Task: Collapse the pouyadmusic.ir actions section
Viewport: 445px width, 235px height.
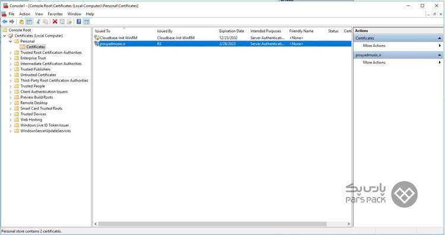Action: 439,55
